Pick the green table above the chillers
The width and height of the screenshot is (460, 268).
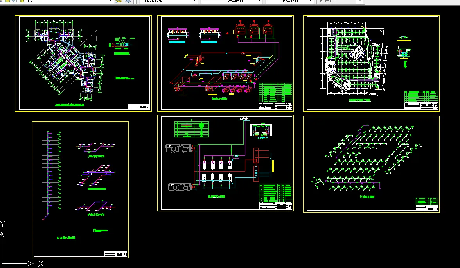click(192, 129)
